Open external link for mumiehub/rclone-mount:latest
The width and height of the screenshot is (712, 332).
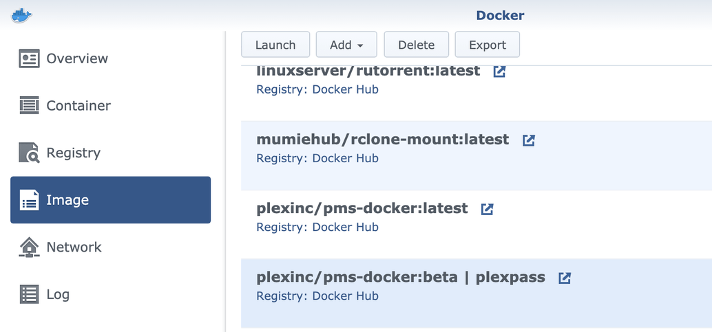(528, 140)
